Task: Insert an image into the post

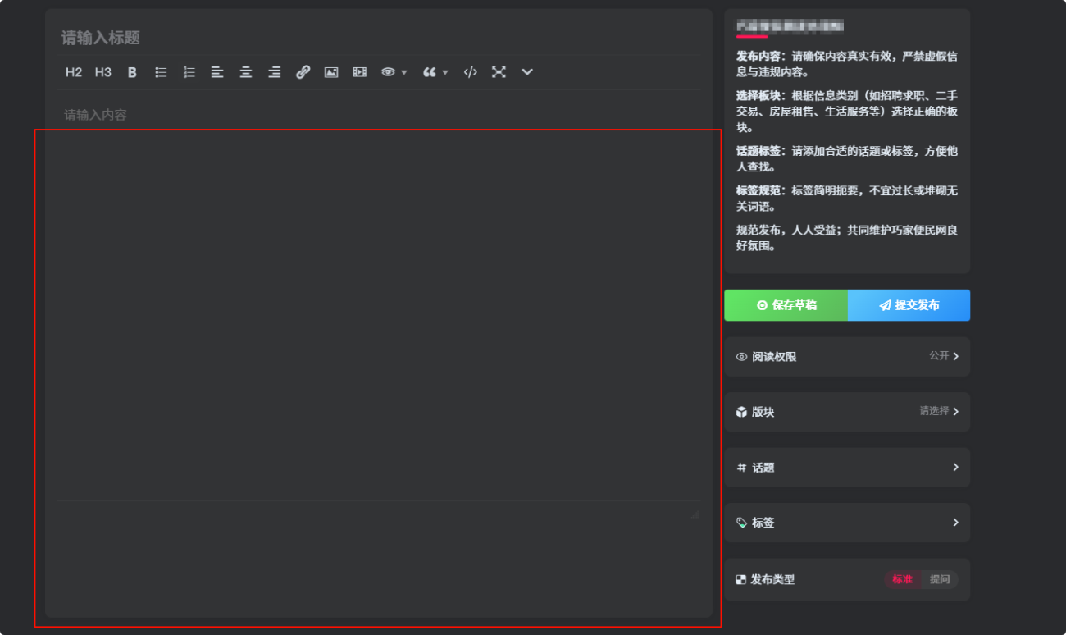Action: [x=330, y=72]
